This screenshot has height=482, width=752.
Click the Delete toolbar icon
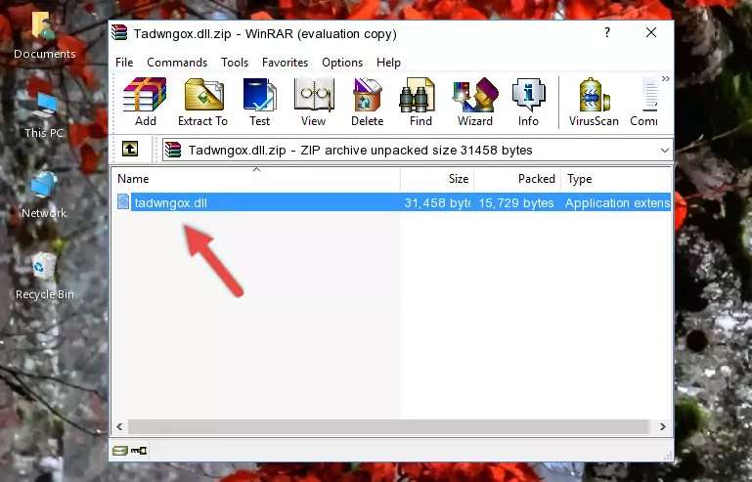[x=368, y=102]
